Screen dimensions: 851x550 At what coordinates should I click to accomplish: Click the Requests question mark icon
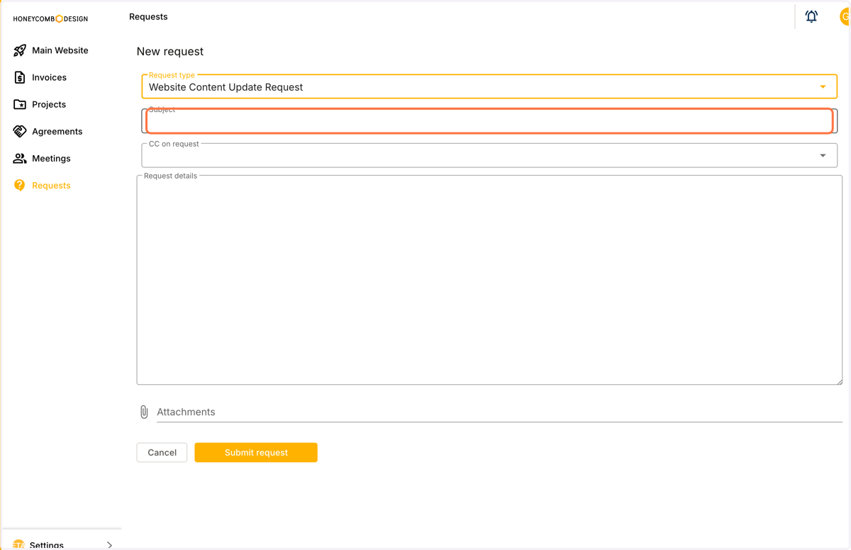pos(20,185)
